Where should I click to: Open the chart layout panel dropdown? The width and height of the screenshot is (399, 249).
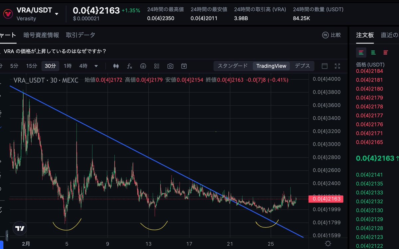click(x=325, y=66)
